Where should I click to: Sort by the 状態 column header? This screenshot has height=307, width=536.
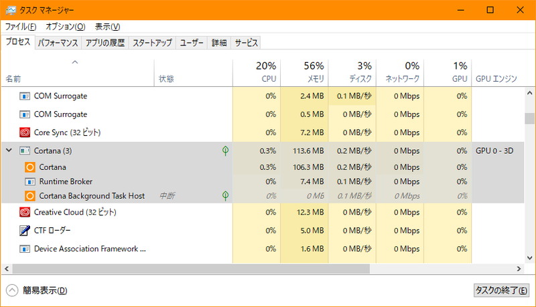[x=194, y=73]
